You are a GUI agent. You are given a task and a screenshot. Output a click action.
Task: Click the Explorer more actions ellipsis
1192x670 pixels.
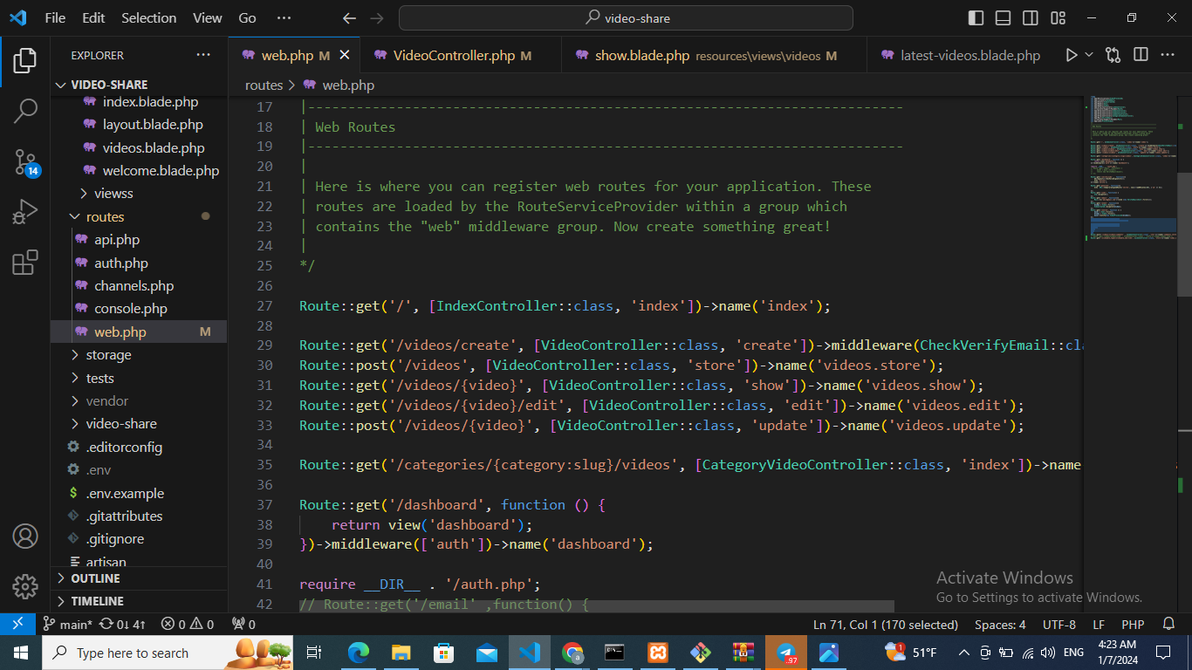[203, 55]
